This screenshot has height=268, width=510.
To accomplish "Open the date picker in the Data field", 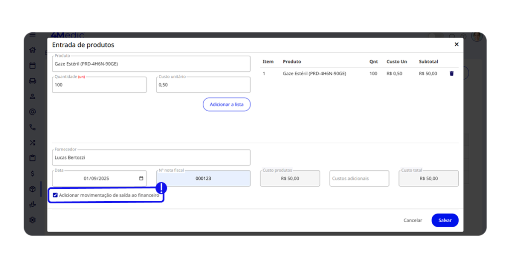I will click(141, 178).
